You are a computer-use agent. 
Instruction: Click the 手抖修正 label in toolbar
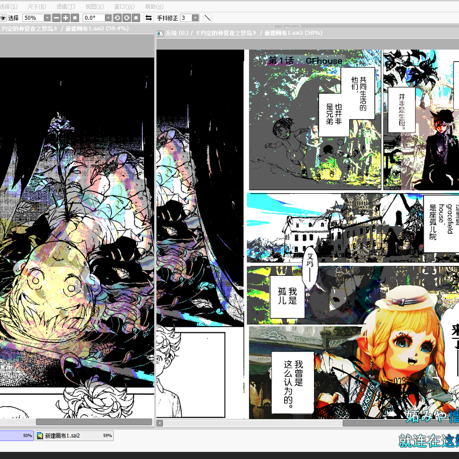point(168,18)
